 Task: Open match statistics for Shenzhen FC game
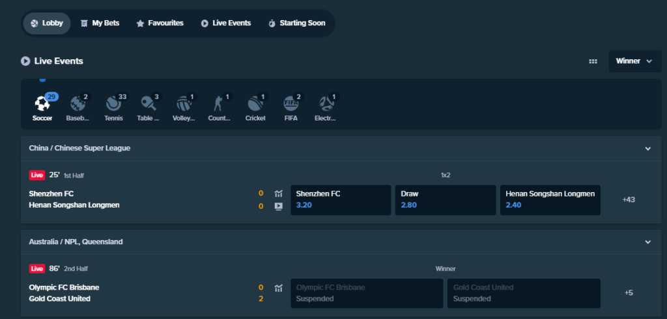(279, 194)
